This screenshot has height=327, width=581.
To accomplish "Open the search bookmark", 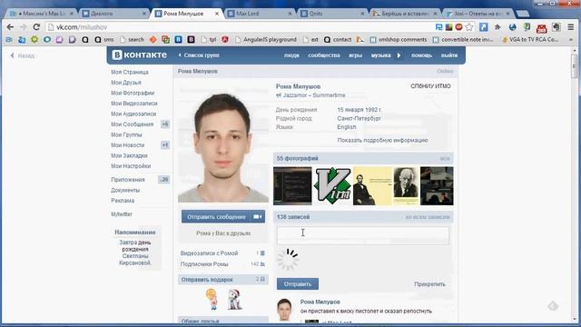I will click(x=132, y=39).
